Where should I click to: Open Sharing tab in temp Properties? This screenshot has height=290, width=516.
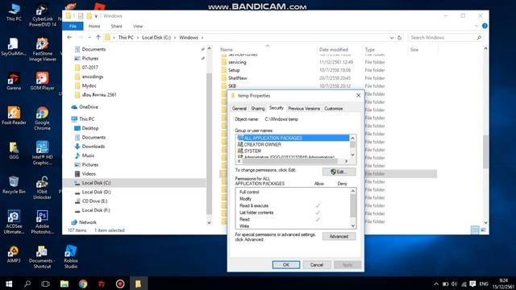tap(258, 109)
